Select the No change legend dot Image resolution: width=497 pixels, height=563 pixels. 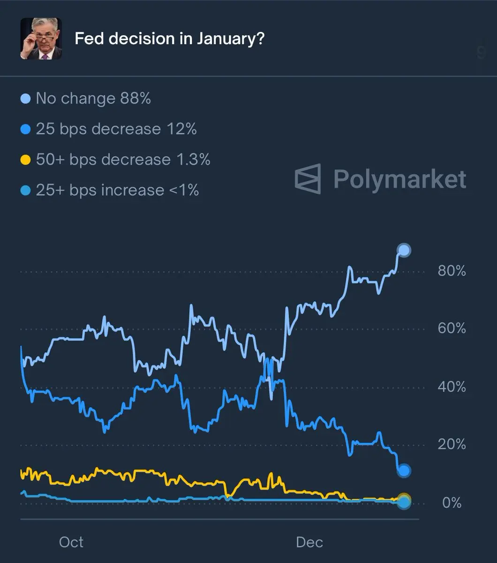point(26,99)
